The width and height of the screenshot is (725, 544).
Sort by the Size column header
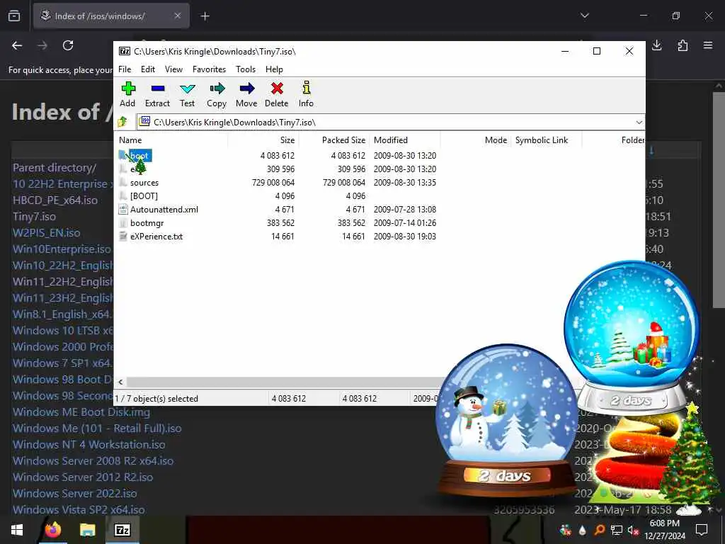click(263, 140)
